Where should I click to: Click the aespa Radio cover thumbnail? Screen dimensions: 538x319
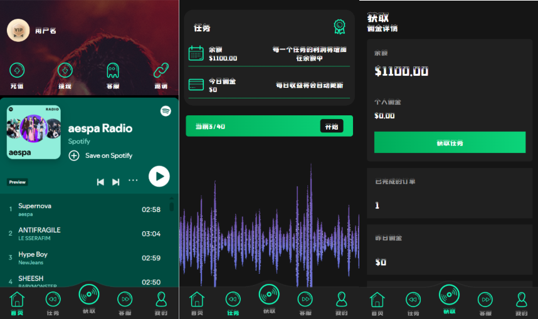click(34, 132)
